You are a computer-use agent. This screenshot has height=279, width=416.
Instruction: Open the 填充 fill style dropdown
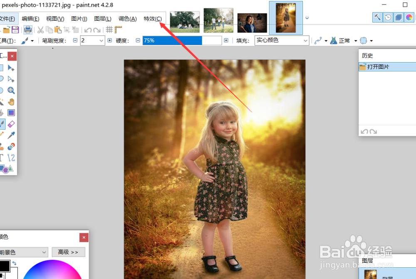pos(282,41)
